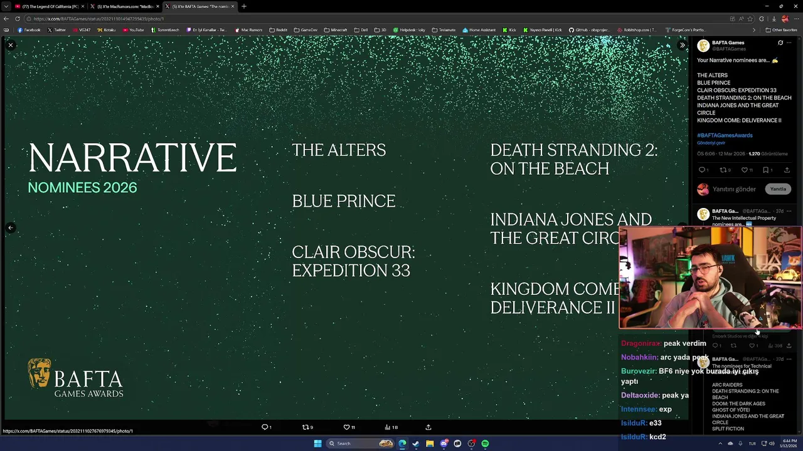The height and width of the screenshot is (451, 803).
Task: Open Facebook bookmark
Action: click(x=29, y=30)
